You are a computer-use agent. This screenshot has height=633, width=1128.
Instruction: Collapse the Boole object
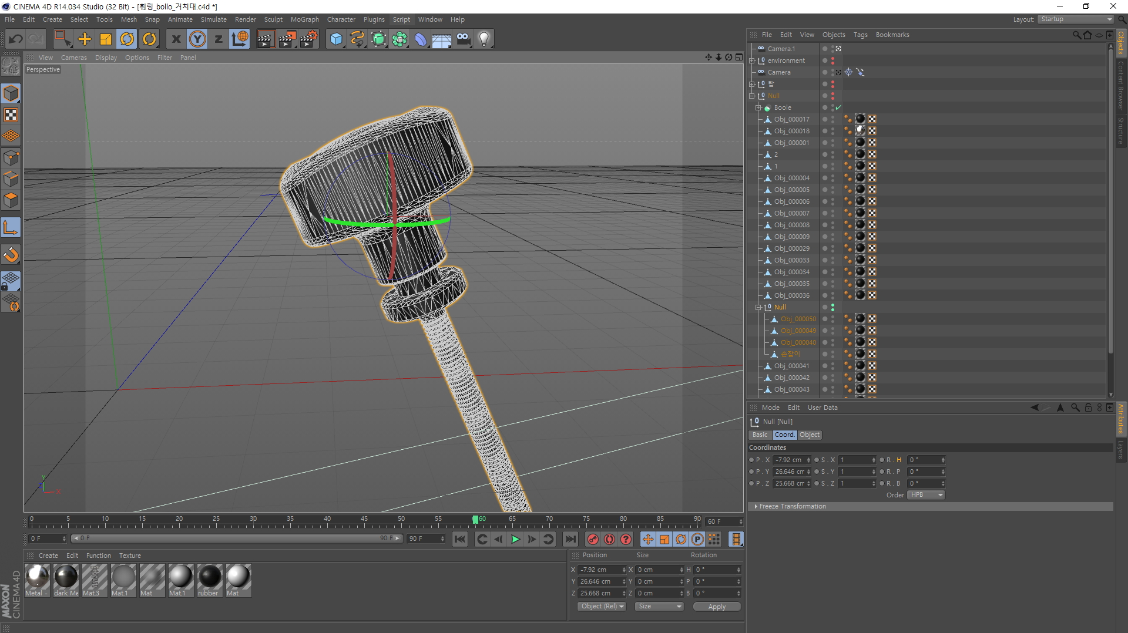click(758, 107)
